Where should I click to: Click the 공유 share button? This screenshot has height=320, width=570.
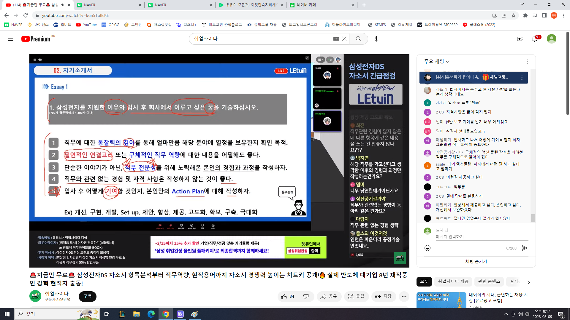pyautogui.click(x=329, y=296)
